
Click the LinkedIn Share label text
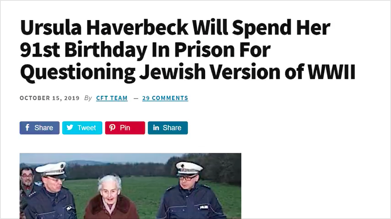point(172,128)
